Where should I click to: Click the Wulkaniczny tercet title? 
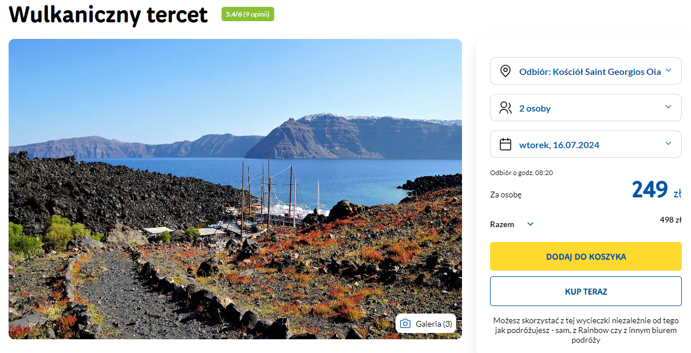pos(108,15)
